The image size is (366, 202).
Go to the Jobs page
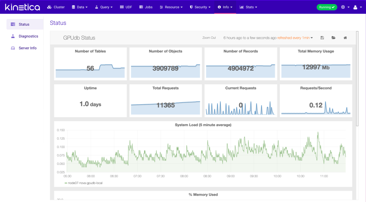click(x=146, y=7)
